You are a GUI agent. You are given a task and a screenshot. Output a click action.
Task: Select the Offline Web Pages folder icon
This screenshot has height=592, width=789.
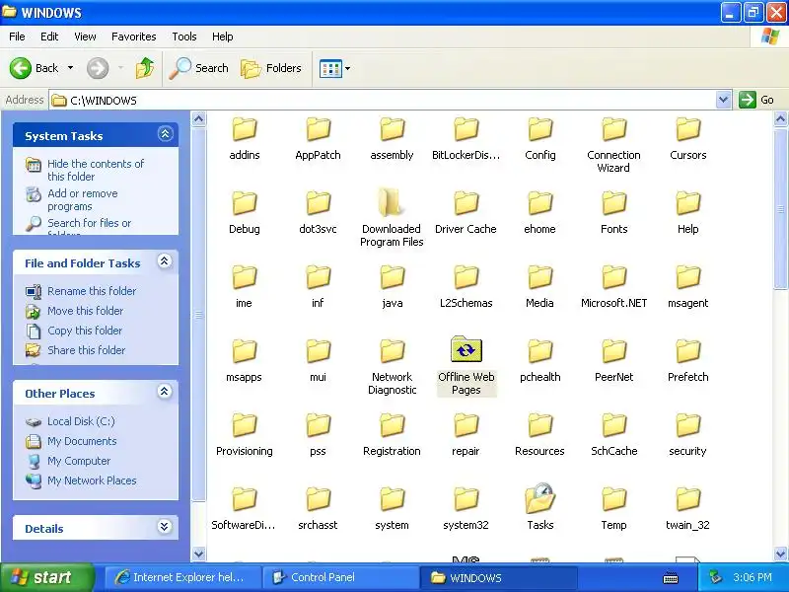[466, 349]
